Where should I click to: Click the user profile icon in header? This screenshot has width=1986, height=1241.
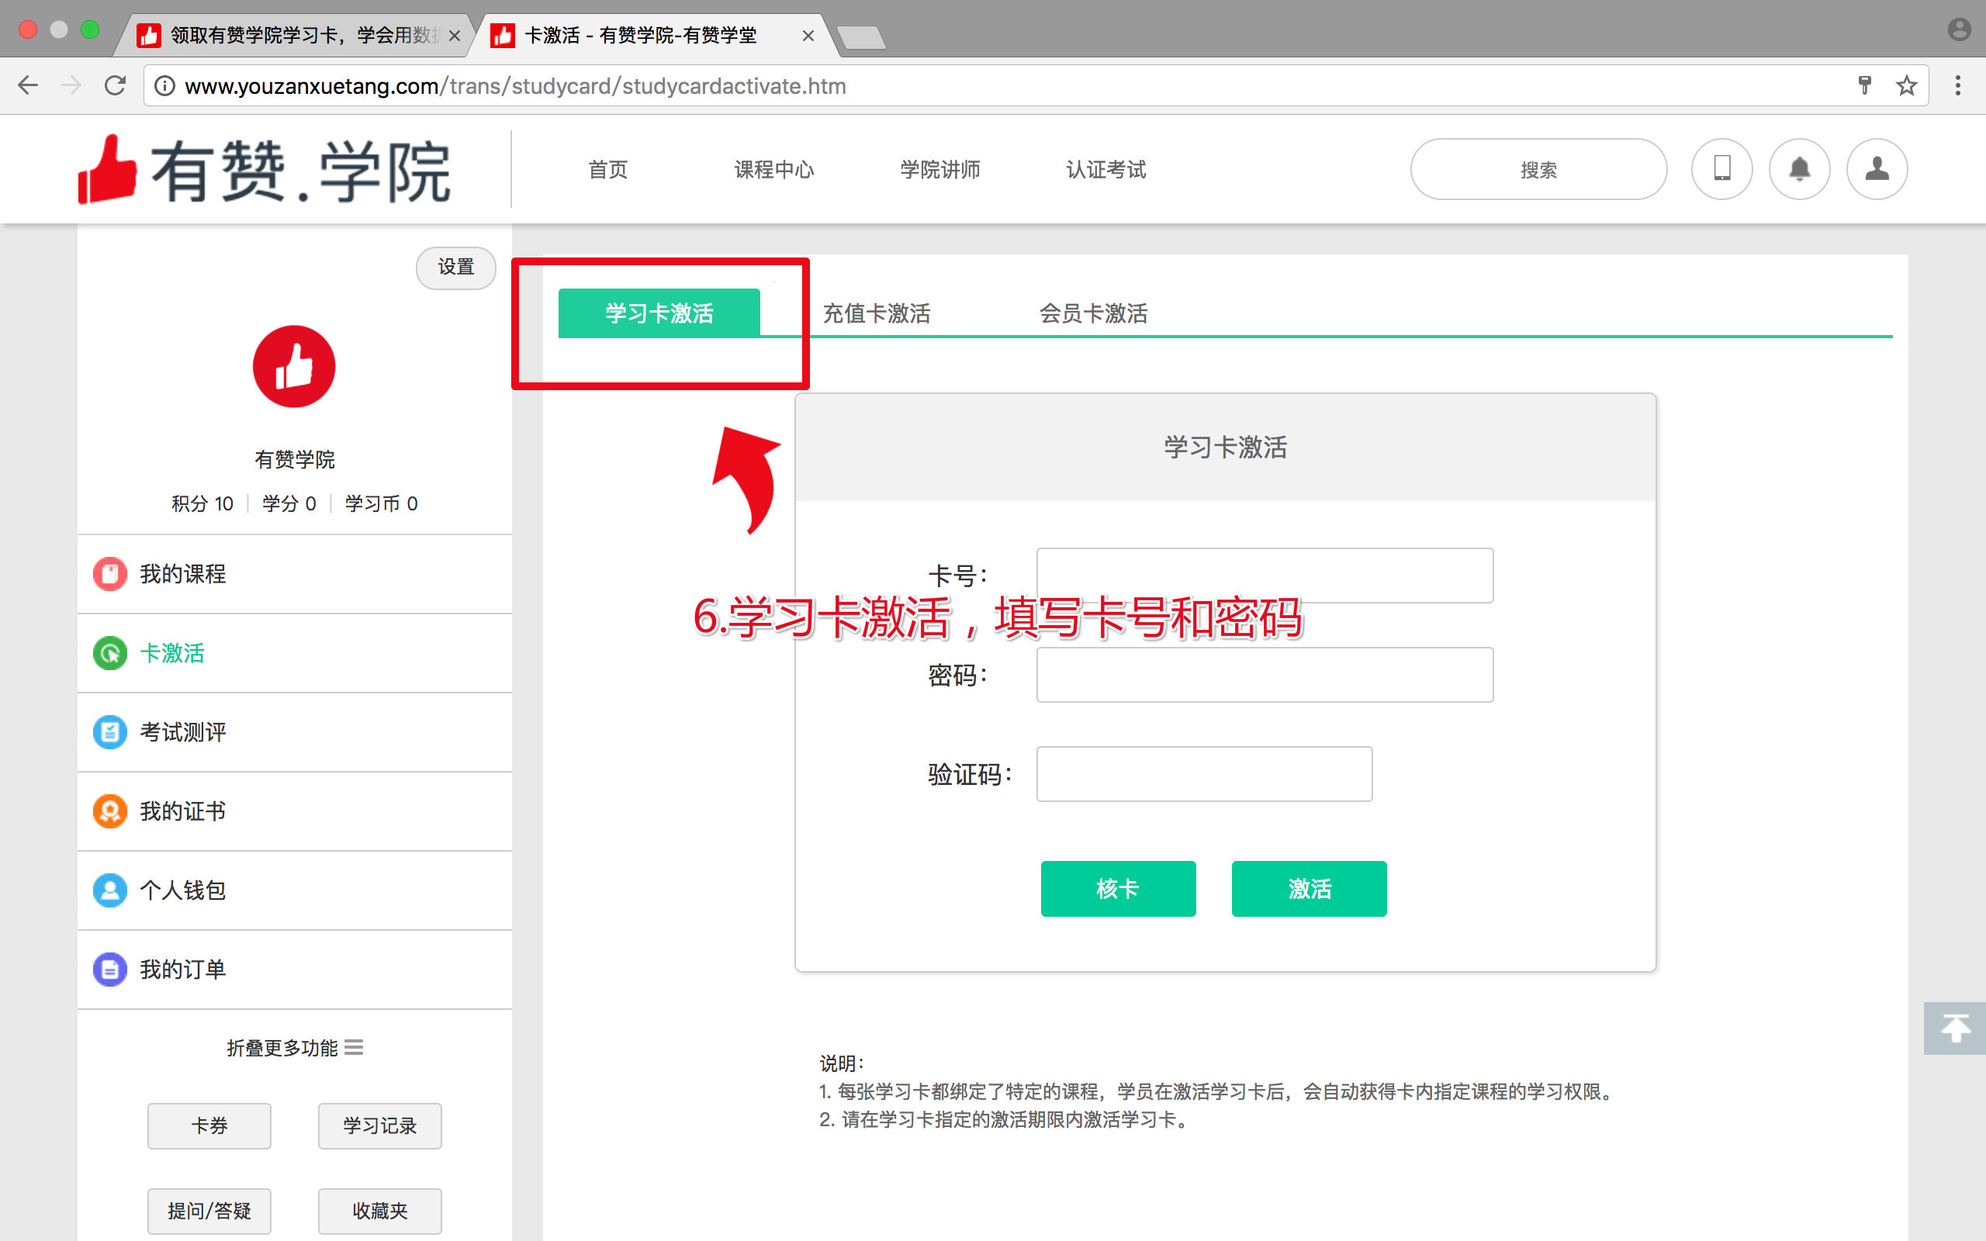pos(1877,169)
